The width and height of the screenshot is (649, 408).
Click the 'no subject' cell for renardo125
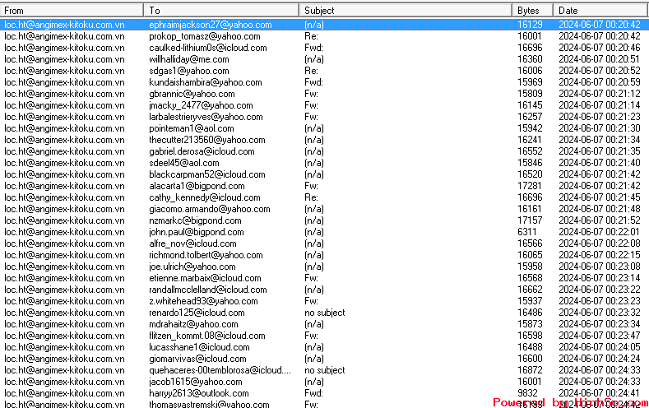(x=324, y=313)
